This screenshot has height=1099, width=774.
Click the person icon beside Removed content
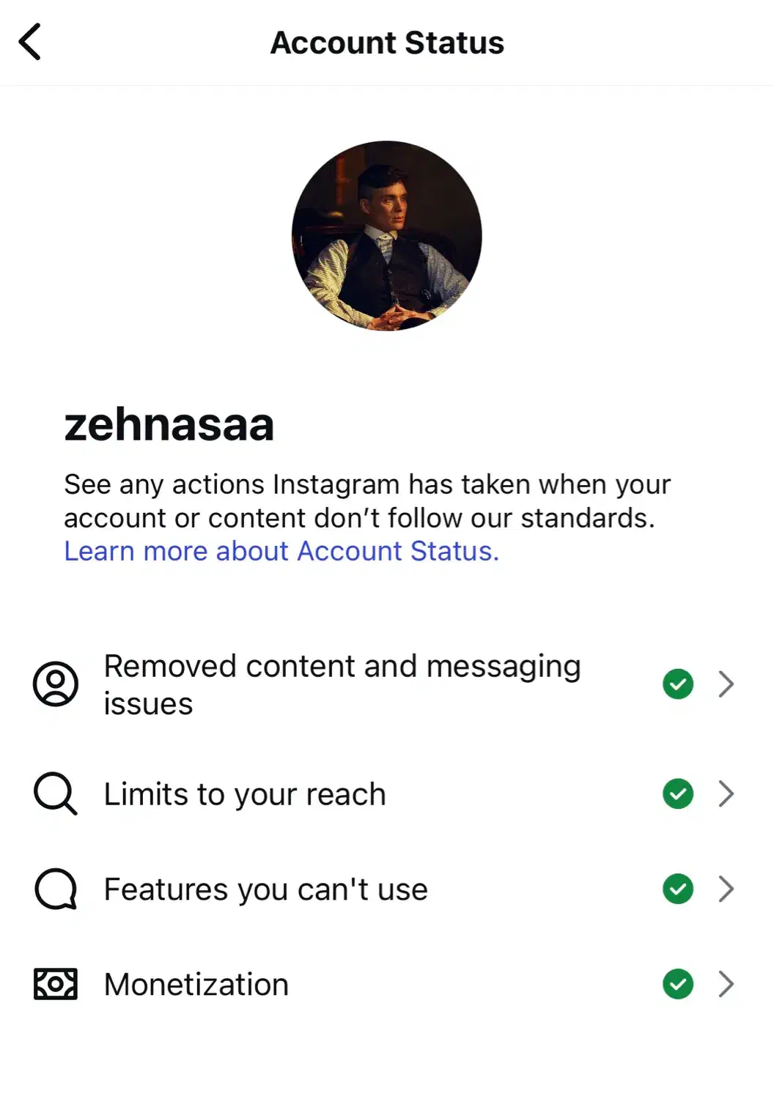[x=56, y=684]
